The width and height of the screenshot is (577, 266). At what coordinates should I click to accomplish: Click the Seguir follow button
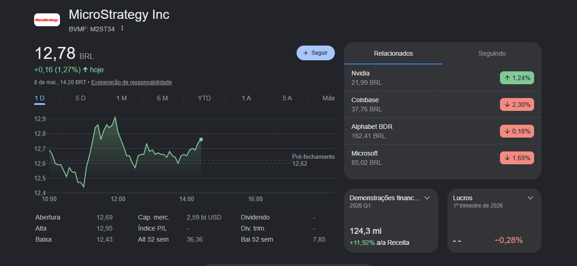click(315, 53)
